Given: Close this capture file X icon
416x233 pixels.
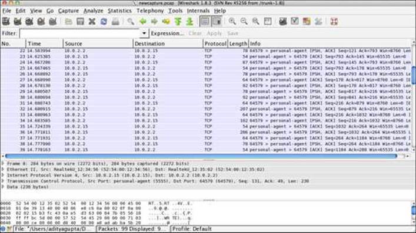Looking at the screenshot, I should (x=92, y=22).
